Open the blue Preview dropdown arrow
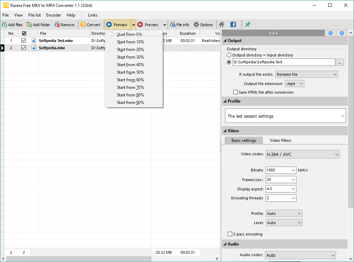 pos(134,25)
